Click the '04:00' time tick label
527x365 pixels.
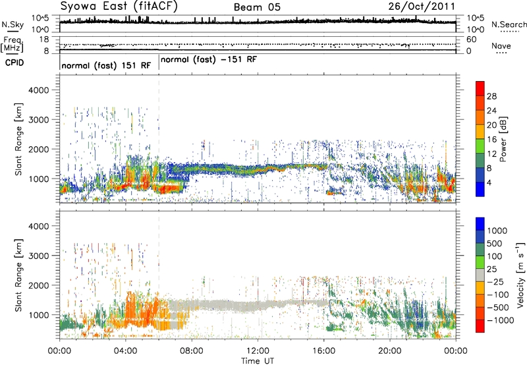coord(125,351)
